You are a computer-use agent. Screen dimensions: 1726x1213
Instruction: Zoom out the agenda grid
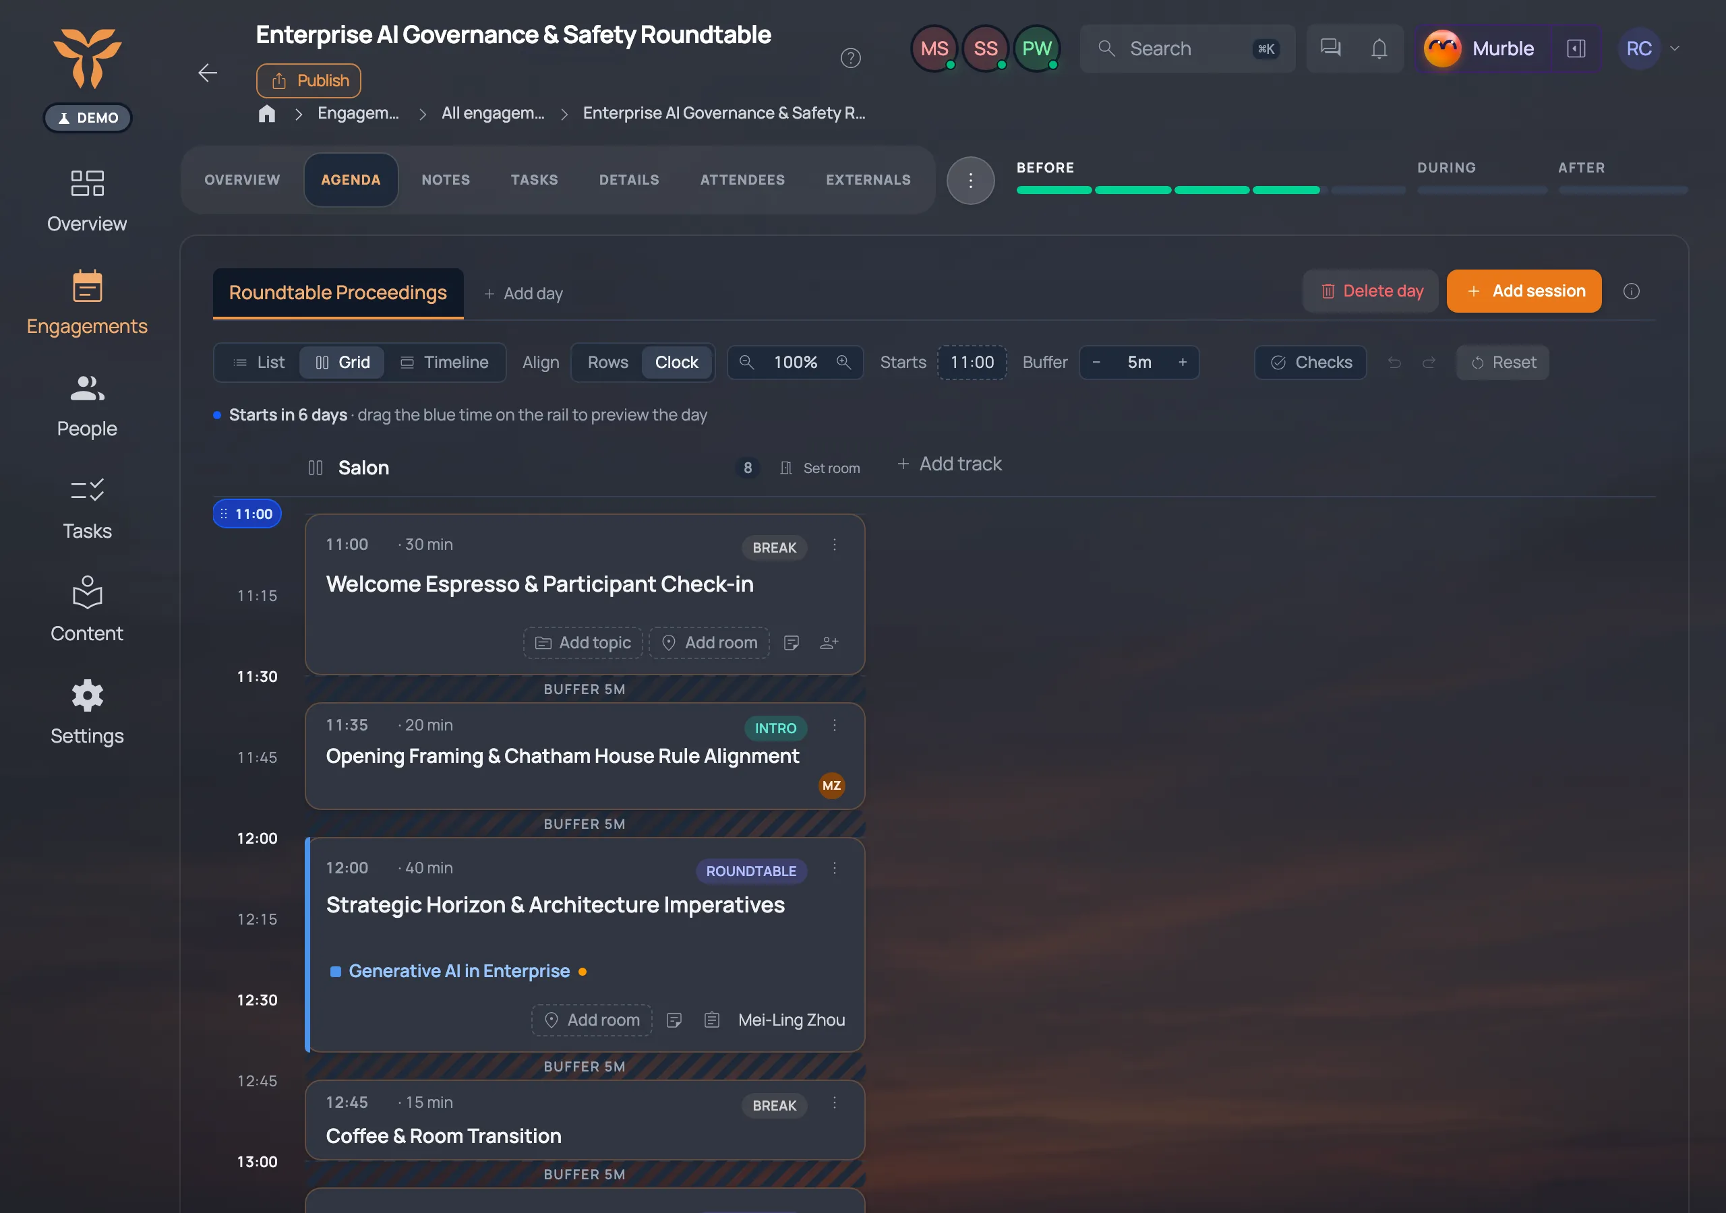[746, 363]
